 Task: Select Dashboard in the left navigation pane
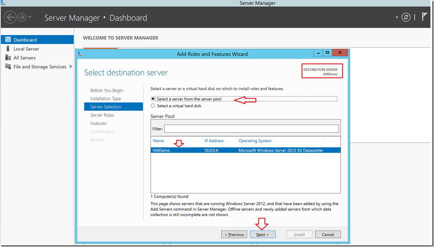[38, 40]
